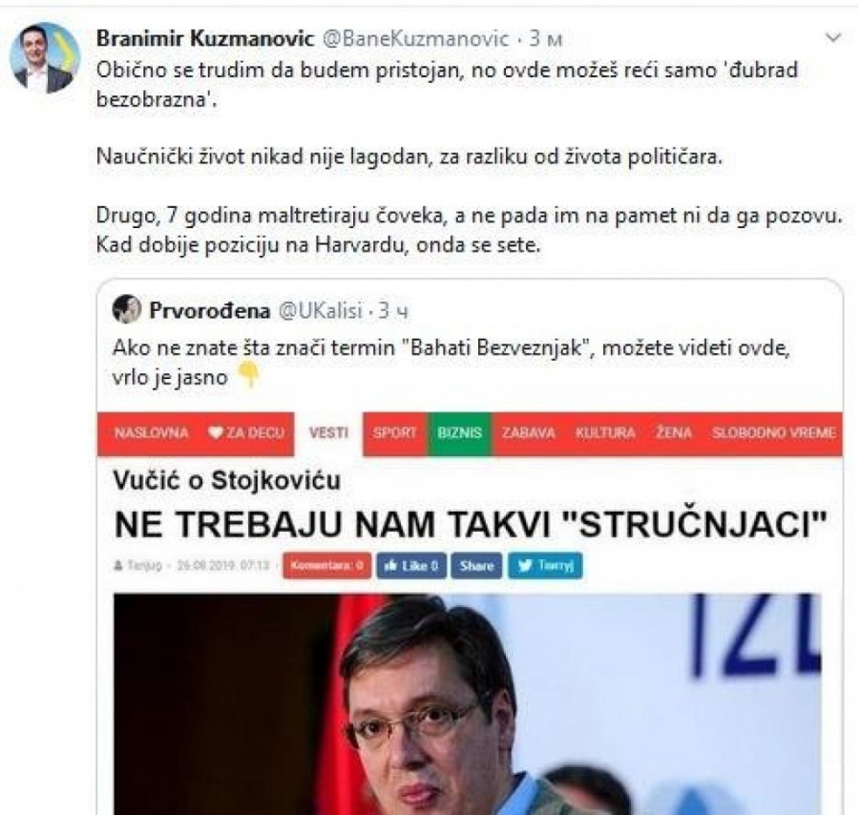Viewport: 859px width, 815px height.
Task: Click the Facebook Like 0 button
Action: (411, 566)
